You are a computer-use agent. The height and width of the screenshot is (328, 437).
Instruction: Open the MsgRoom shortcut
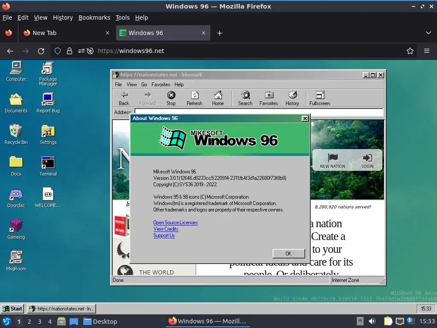coord(16,261)
